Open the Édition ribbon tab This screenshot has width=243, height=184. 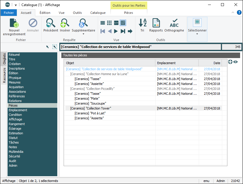click(45, 13)
